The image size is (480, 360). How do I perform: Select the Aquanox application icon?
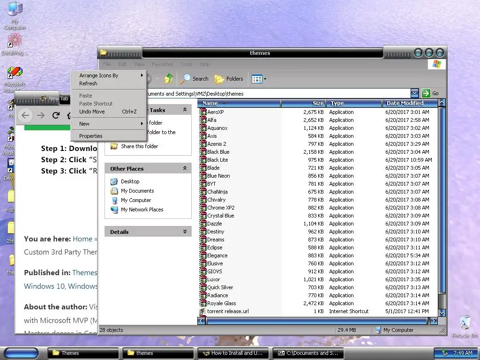[x=202, y=128]
